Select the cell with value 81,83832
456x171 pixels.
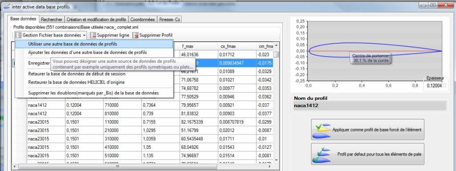point(199,114)
